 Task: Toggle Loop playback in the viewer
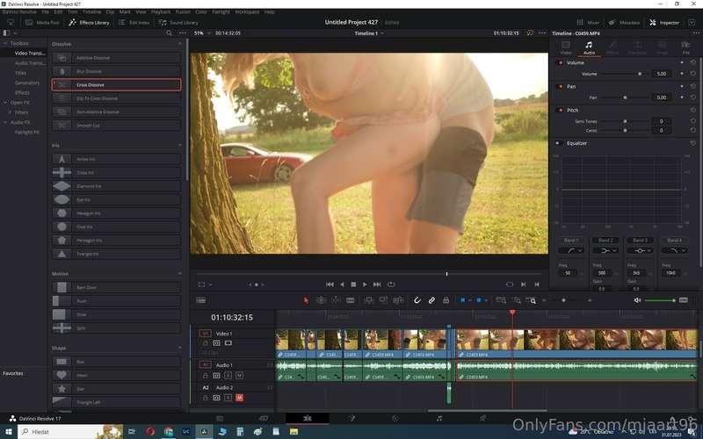point(391,284)
